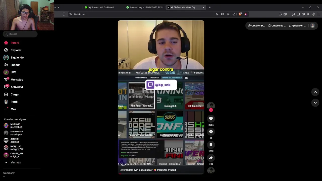This screenshot has width=322, height=181.
Task: Open the webcam overlay of the streamer
Action: pos(27,15)
